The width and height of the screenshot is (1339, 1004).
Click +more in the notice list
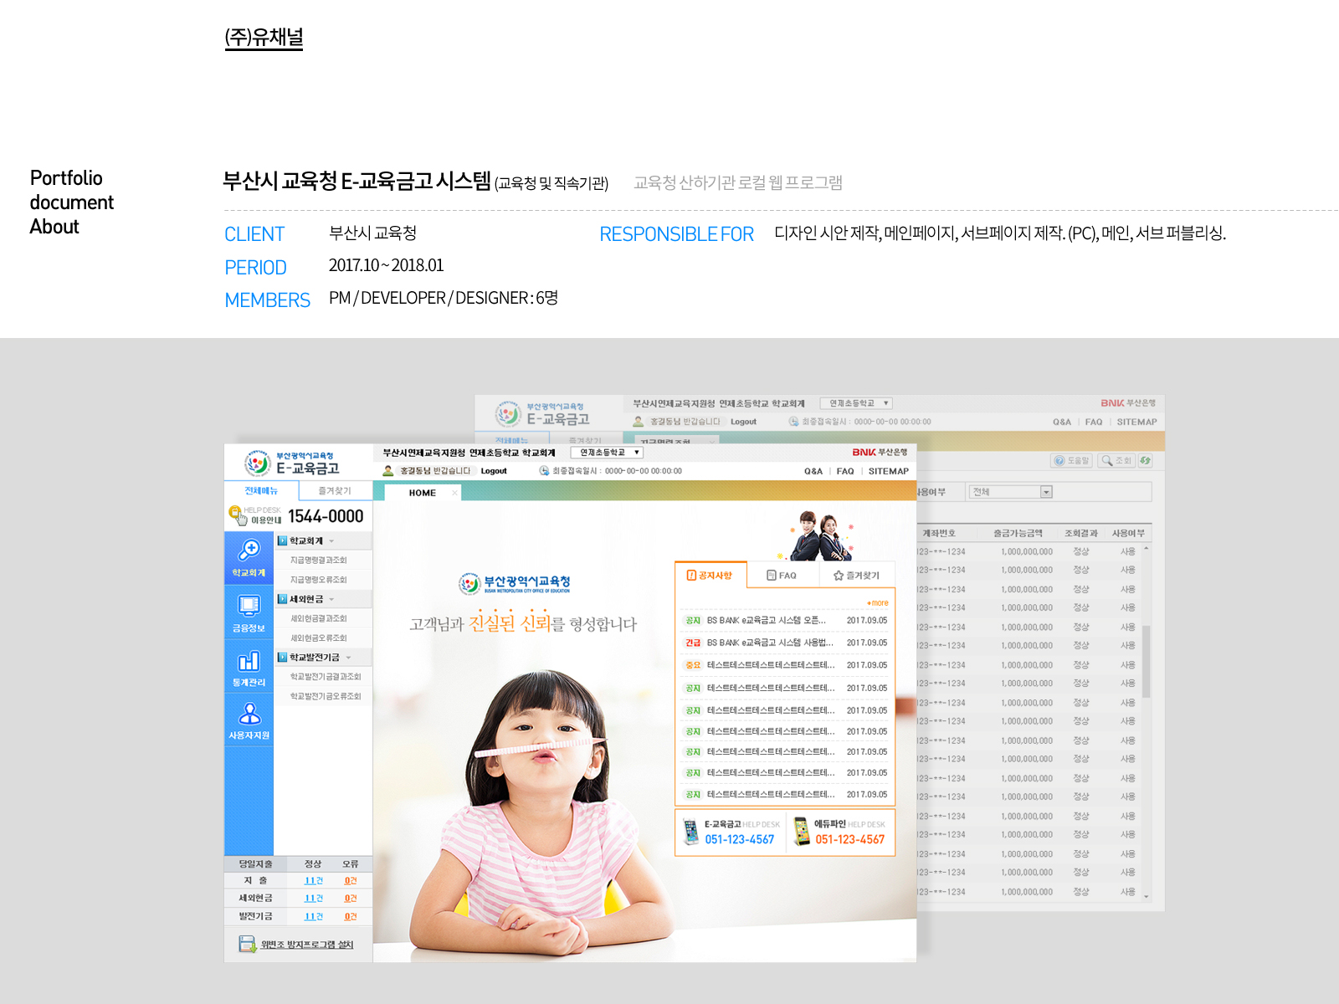coord(877,602)
